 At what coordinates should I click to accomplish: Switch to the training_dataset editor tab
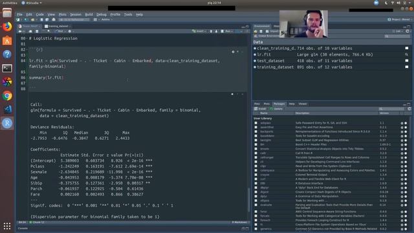57,26
